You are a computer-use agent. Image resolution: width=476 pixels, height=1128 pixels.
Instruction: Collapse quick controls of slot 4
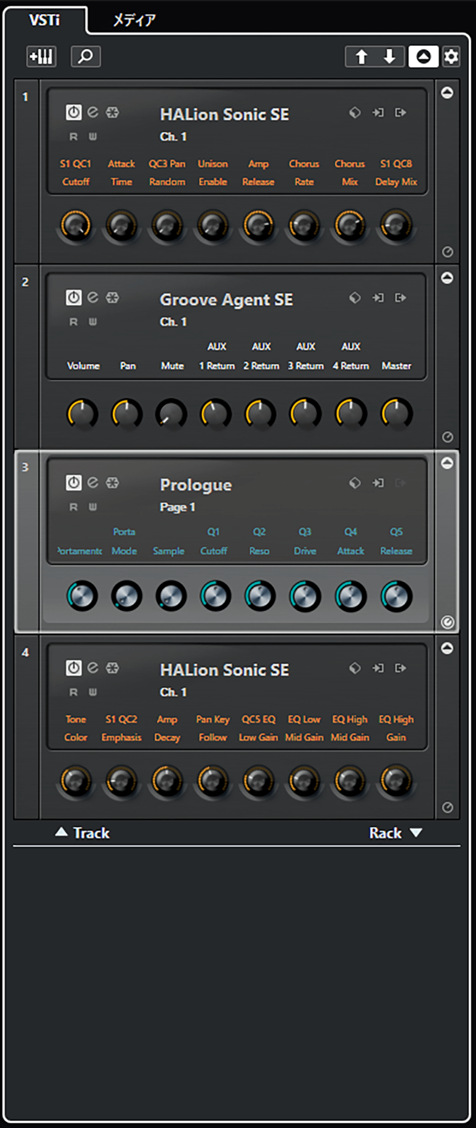pyautogui.click(x=447, y=648)
